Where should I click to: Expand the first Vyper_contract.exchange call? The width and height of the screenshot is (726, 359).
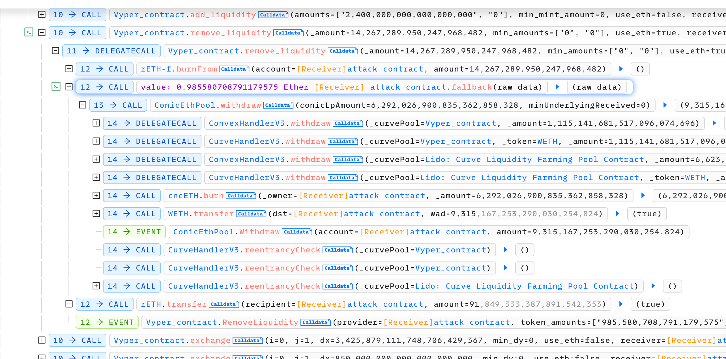coord(42,340)
